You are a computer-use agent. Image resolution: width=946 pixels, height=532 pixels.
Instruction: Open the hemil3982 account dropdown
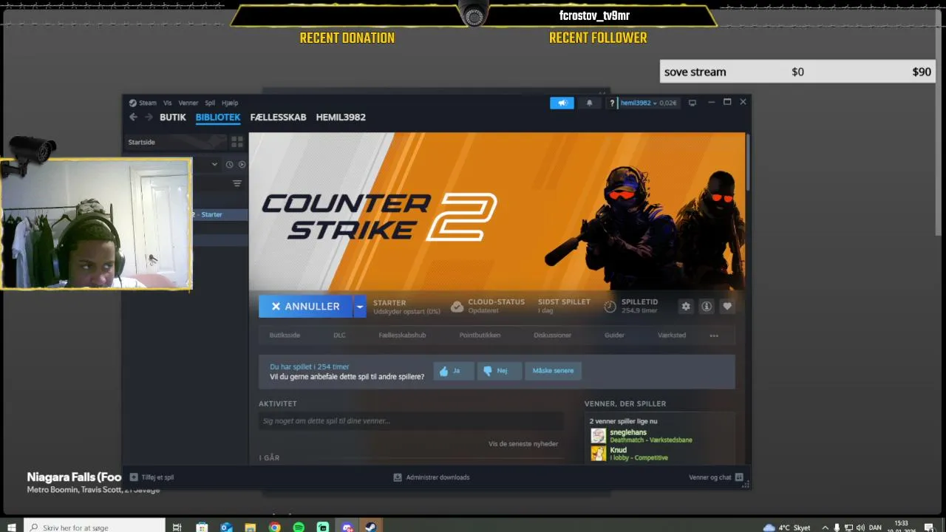[648, 103]
